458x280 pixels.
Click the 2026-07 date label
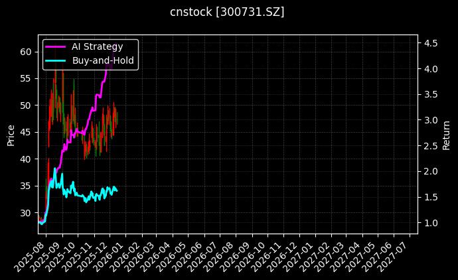(x=204, y=256)
